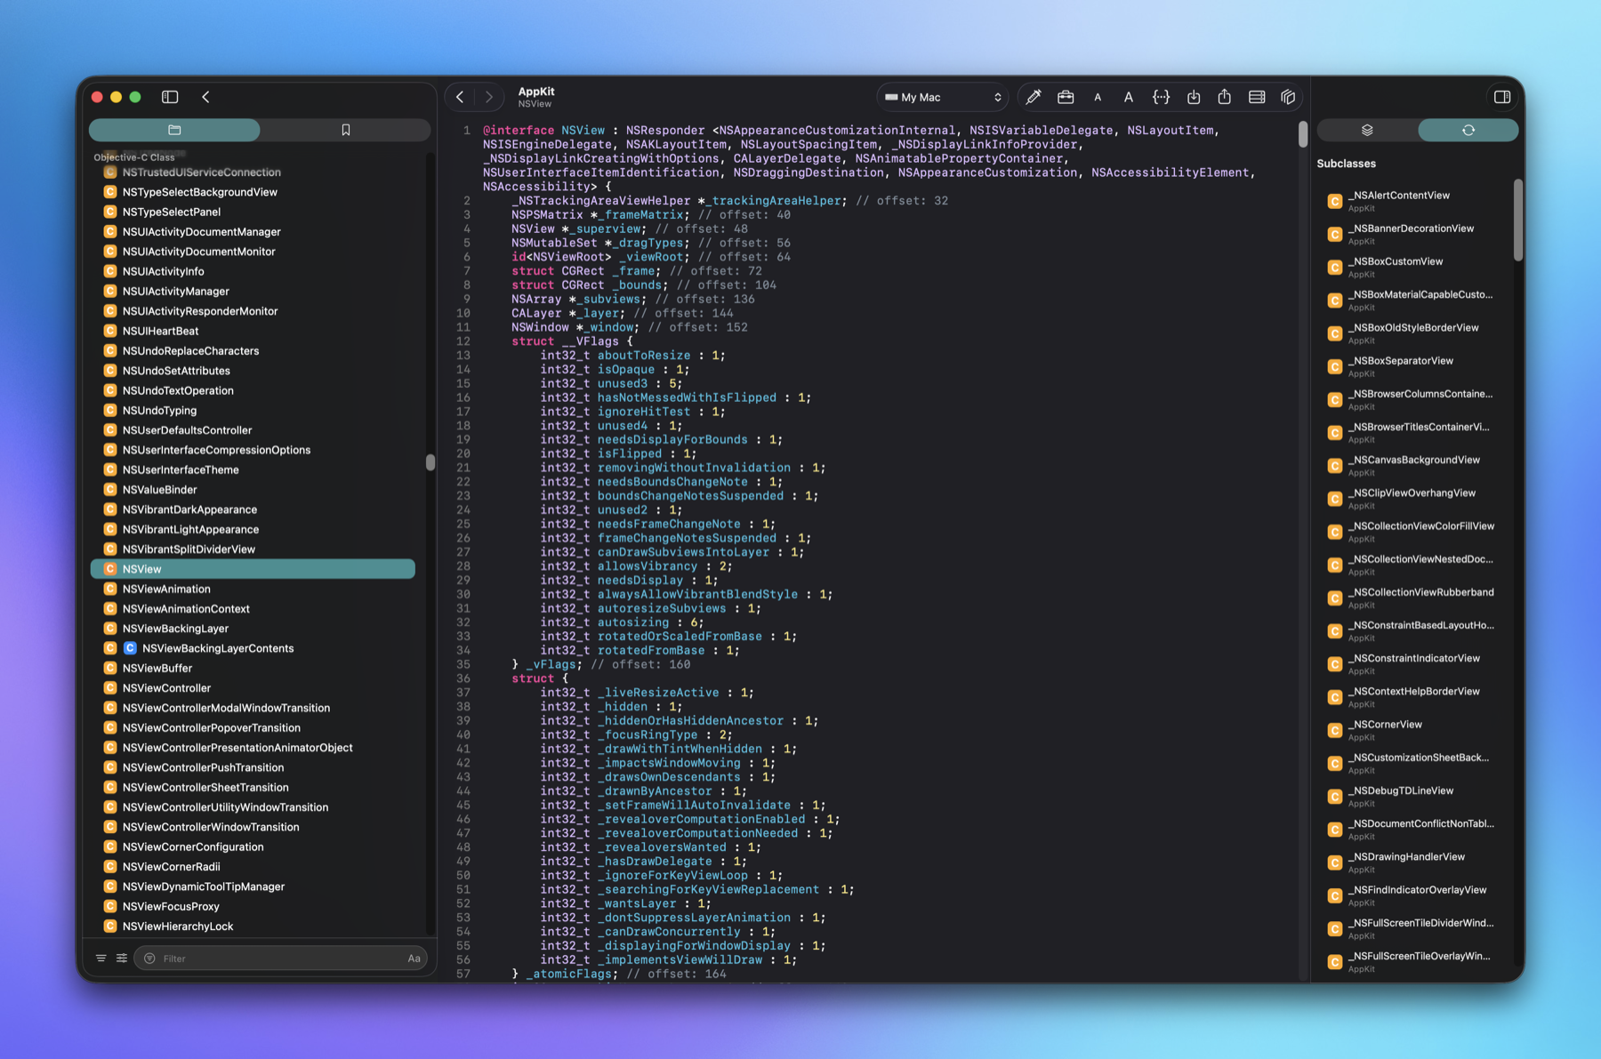Open the My Mac platform dropdown
The height and width of the screenshot is (1059, 1601).
point(943,97)
